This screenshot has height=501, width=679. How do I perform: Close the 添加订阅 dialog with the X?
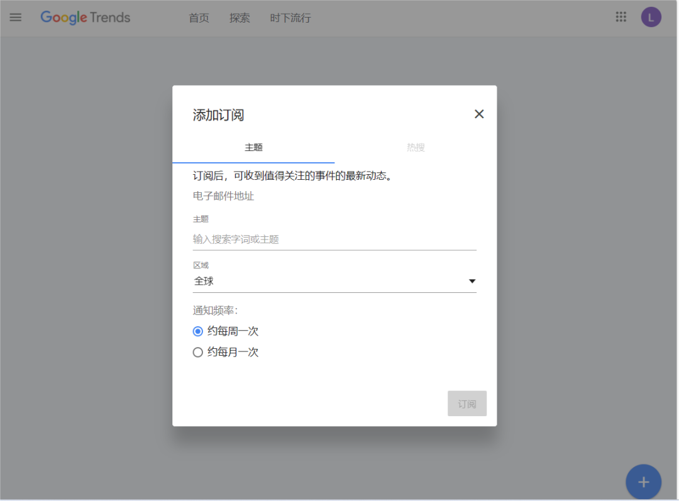pos(479,114)
